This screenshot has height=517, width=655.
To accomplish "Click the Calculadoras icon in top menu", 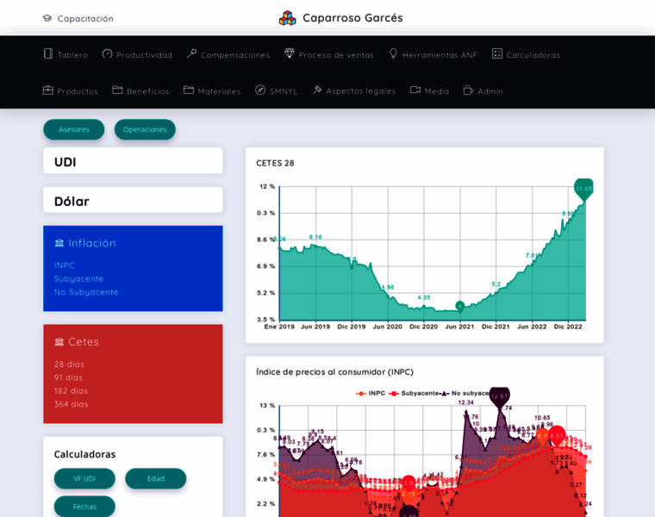I will 497,54.
